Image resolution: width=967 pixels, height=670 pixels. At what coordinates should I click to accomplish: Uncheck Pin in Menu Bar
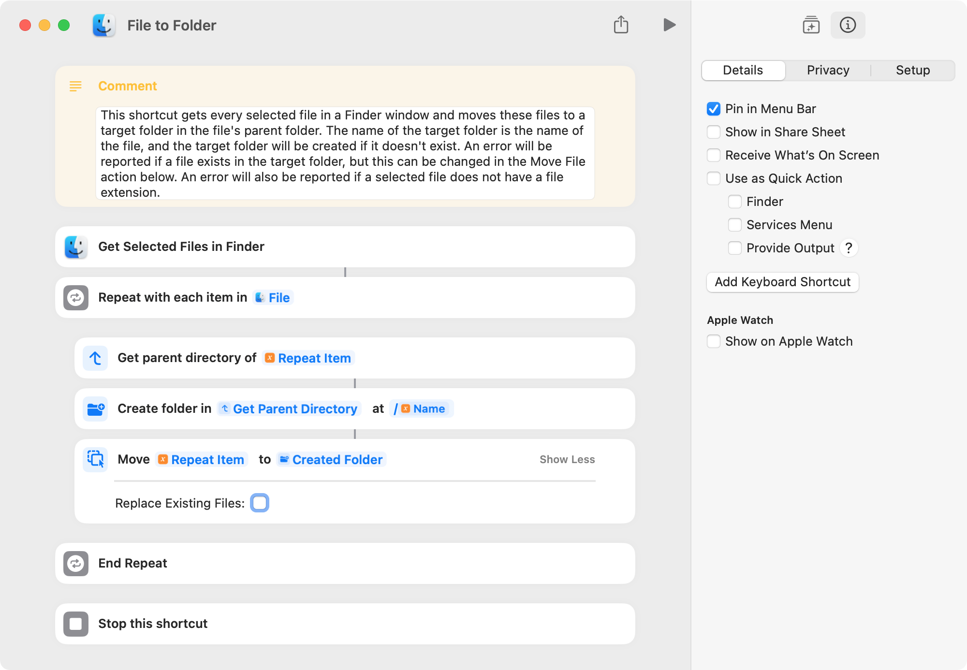click(714, 109)
